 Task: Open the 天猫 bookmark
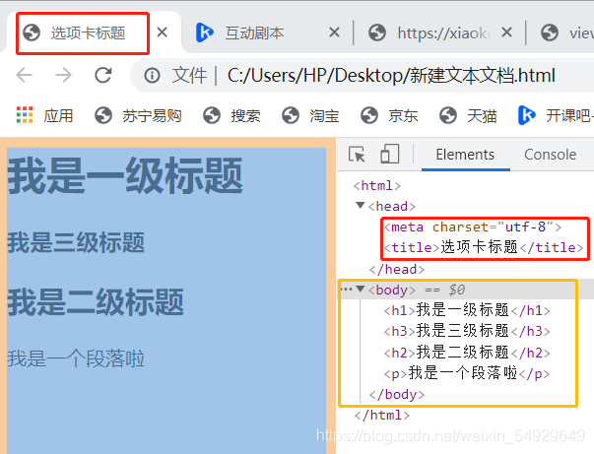[468, 115]
